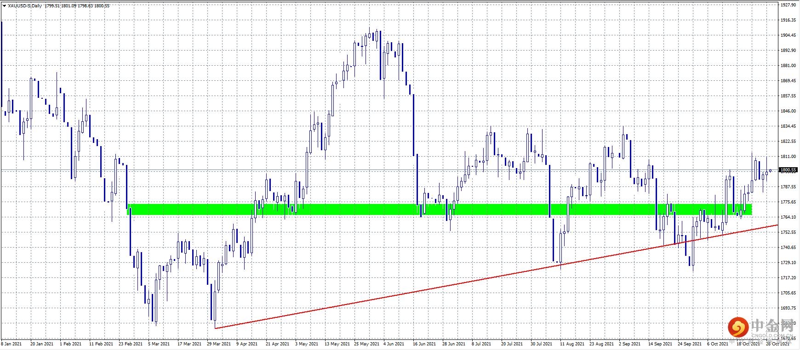This screenshot has width=800, height=350.
Task: Click the chart menu triangle beside XAUUSD-S
Action: point(4,6)
